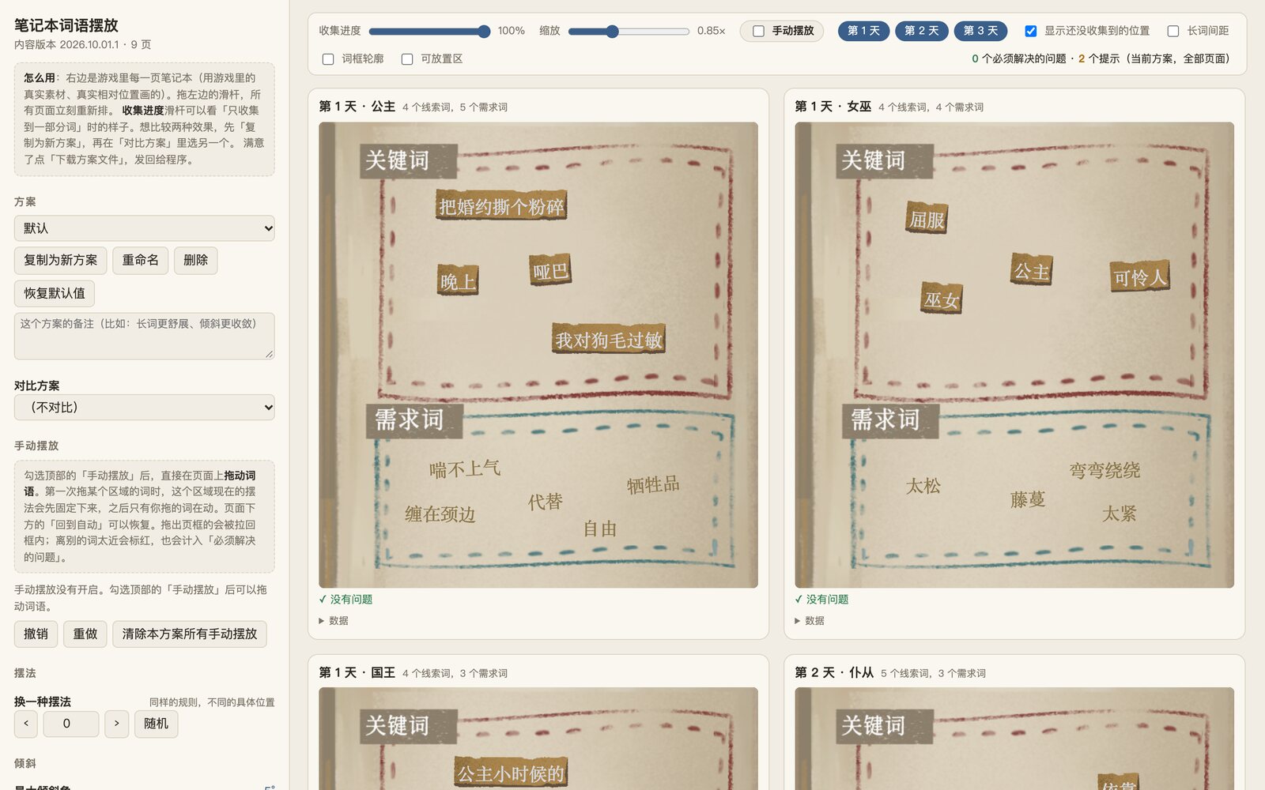Screen dimensions: 1265x790
Task: Adjust the 收集进度 slider
Action: pyautogui.click(x=429, y=31)
